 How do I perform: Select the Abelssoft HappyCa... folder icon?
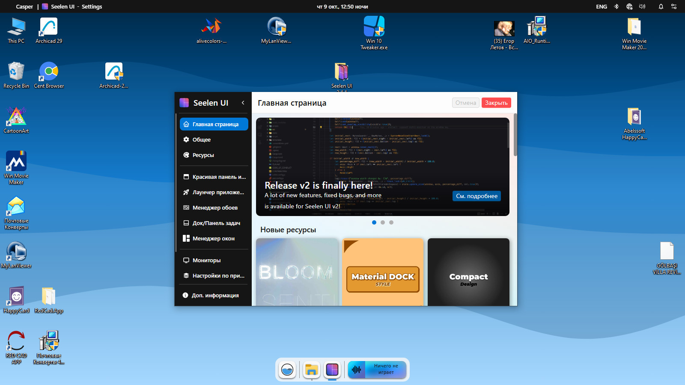(634, 123)
